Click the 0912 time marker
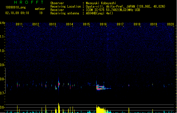The image size is (177, 113). click(x=36, y=24)
